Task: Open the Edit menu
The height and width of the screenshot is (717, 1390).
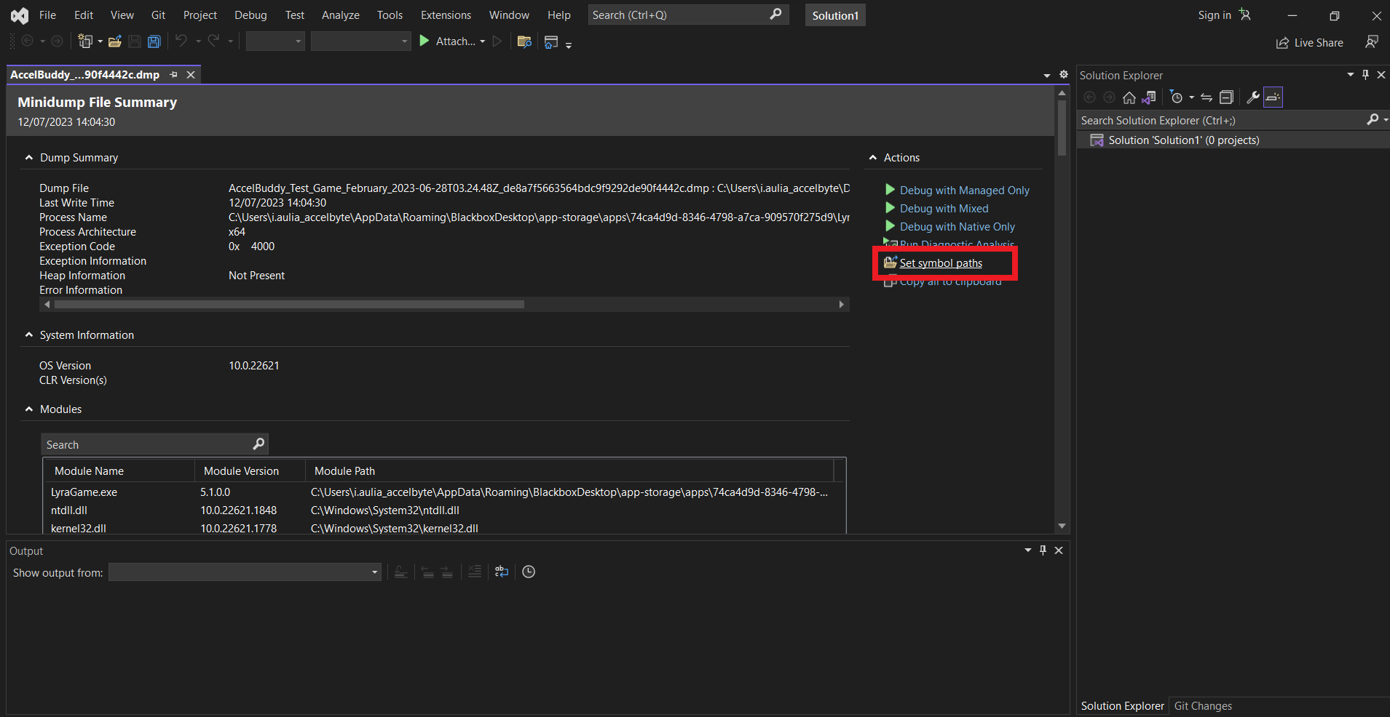Action: (x=84, y=15)
